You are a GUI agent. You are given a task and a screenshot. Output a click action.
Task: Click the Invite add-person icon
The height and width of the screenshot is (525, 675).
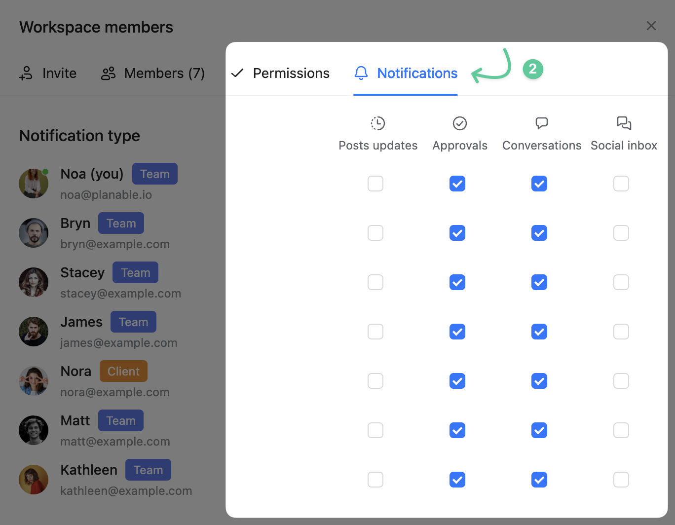(26, 74)
